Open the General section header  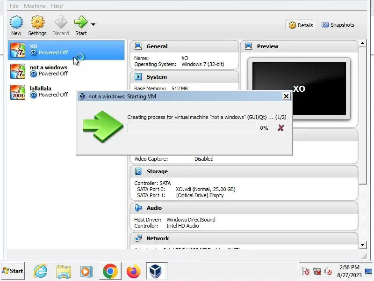coord(184,46)
